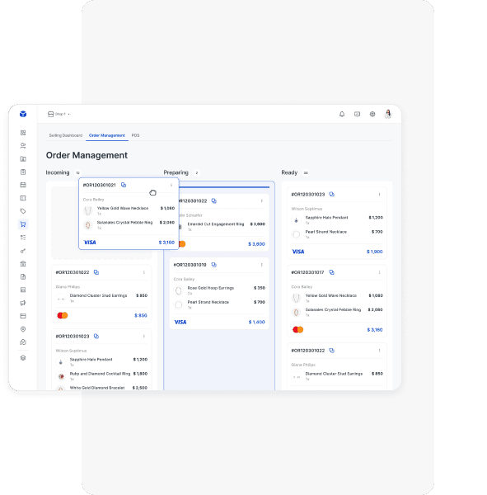Open more options on dragged card #OR120301021
The width and height of the screenshot is (487, 495).
point(171,185)
